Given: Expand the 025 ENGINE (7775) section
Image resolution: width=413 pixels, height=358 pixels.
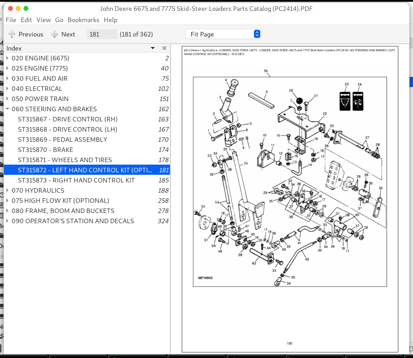Looking at the screenshot, I should pos(7,68).
